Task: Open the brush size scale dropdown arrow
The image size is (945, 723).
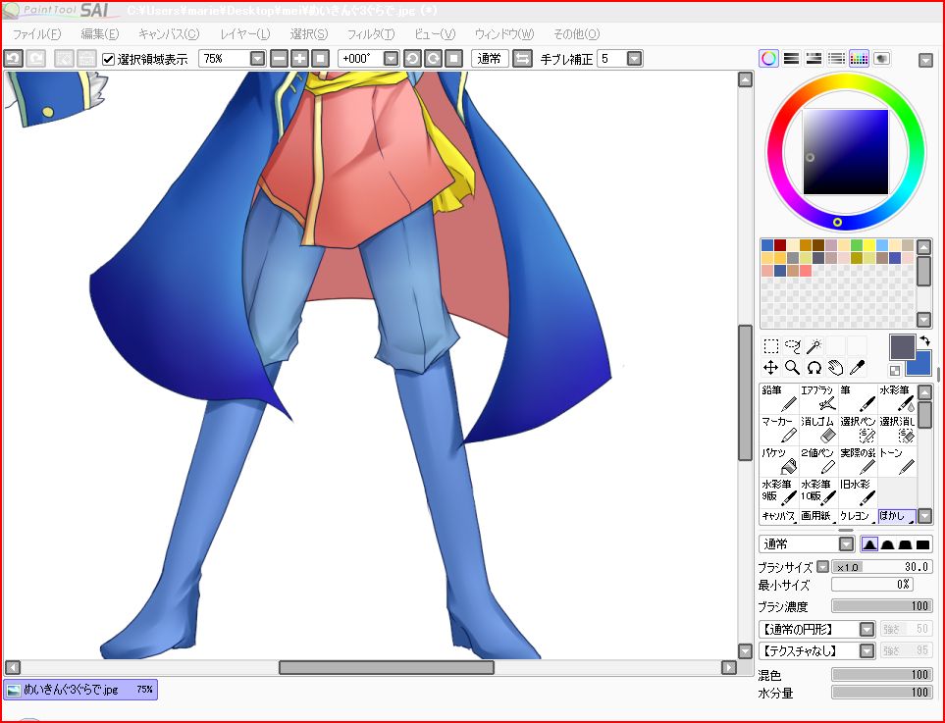Action: [x=822, y=567]
